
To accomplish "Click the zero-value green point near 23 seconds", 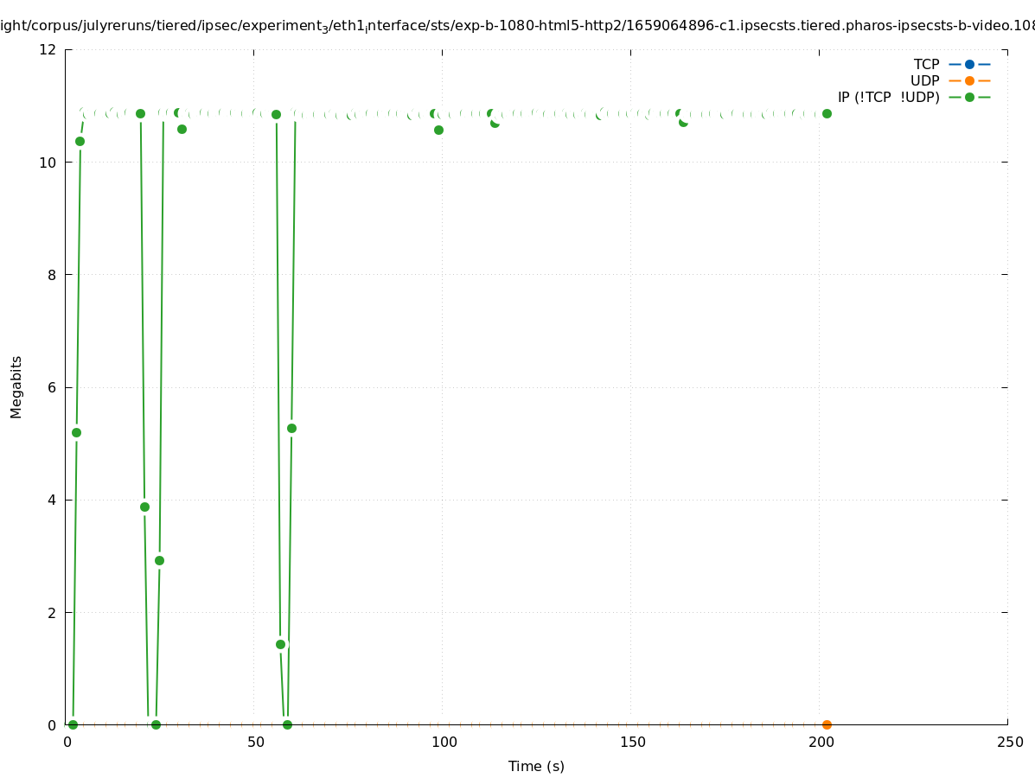I will point(156,724).
